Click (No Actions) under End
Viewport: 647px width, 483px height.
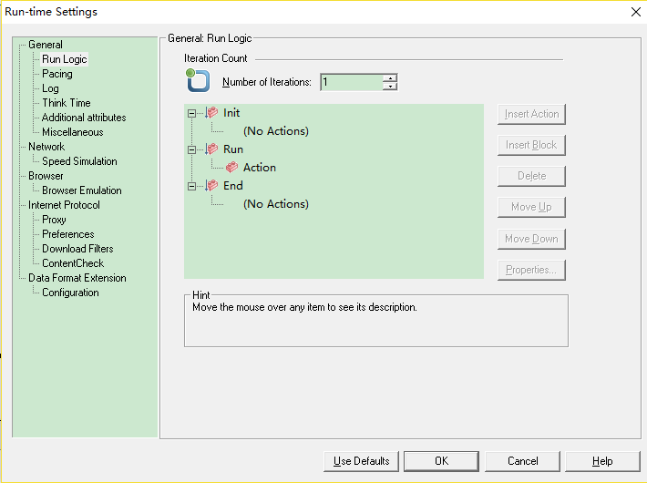(x=276, y=204)
